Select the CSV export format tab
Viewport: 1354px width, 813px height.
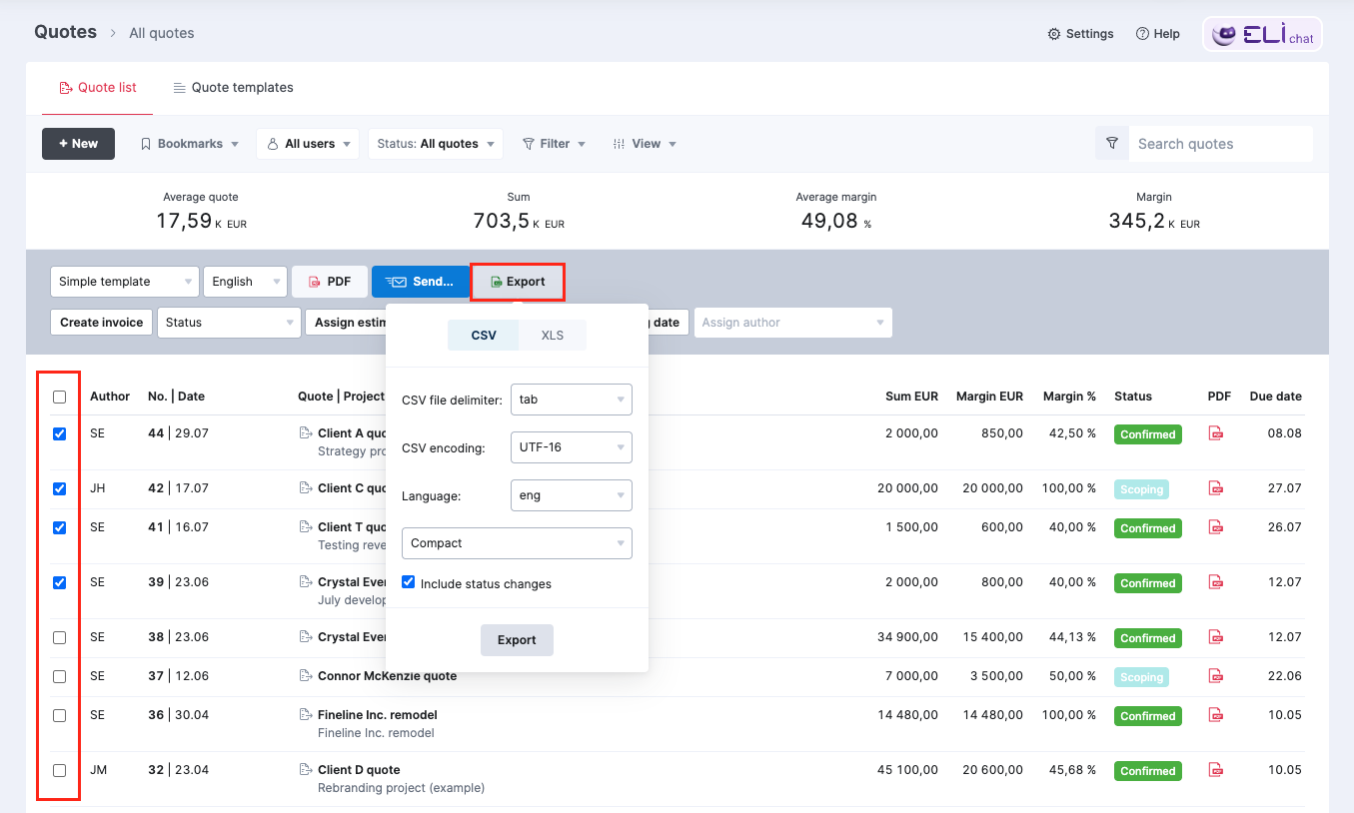coord(484,336)
